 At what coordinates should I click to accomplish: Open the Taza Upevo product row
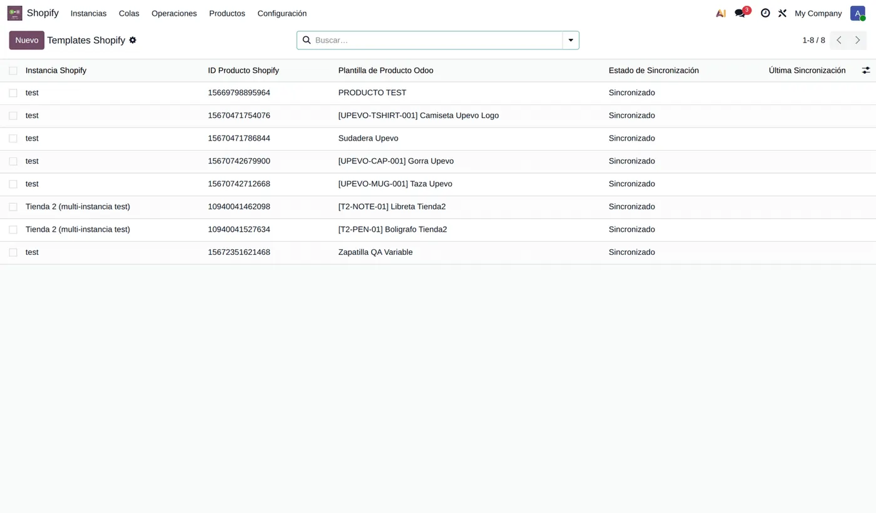click(x=438, y=184)
